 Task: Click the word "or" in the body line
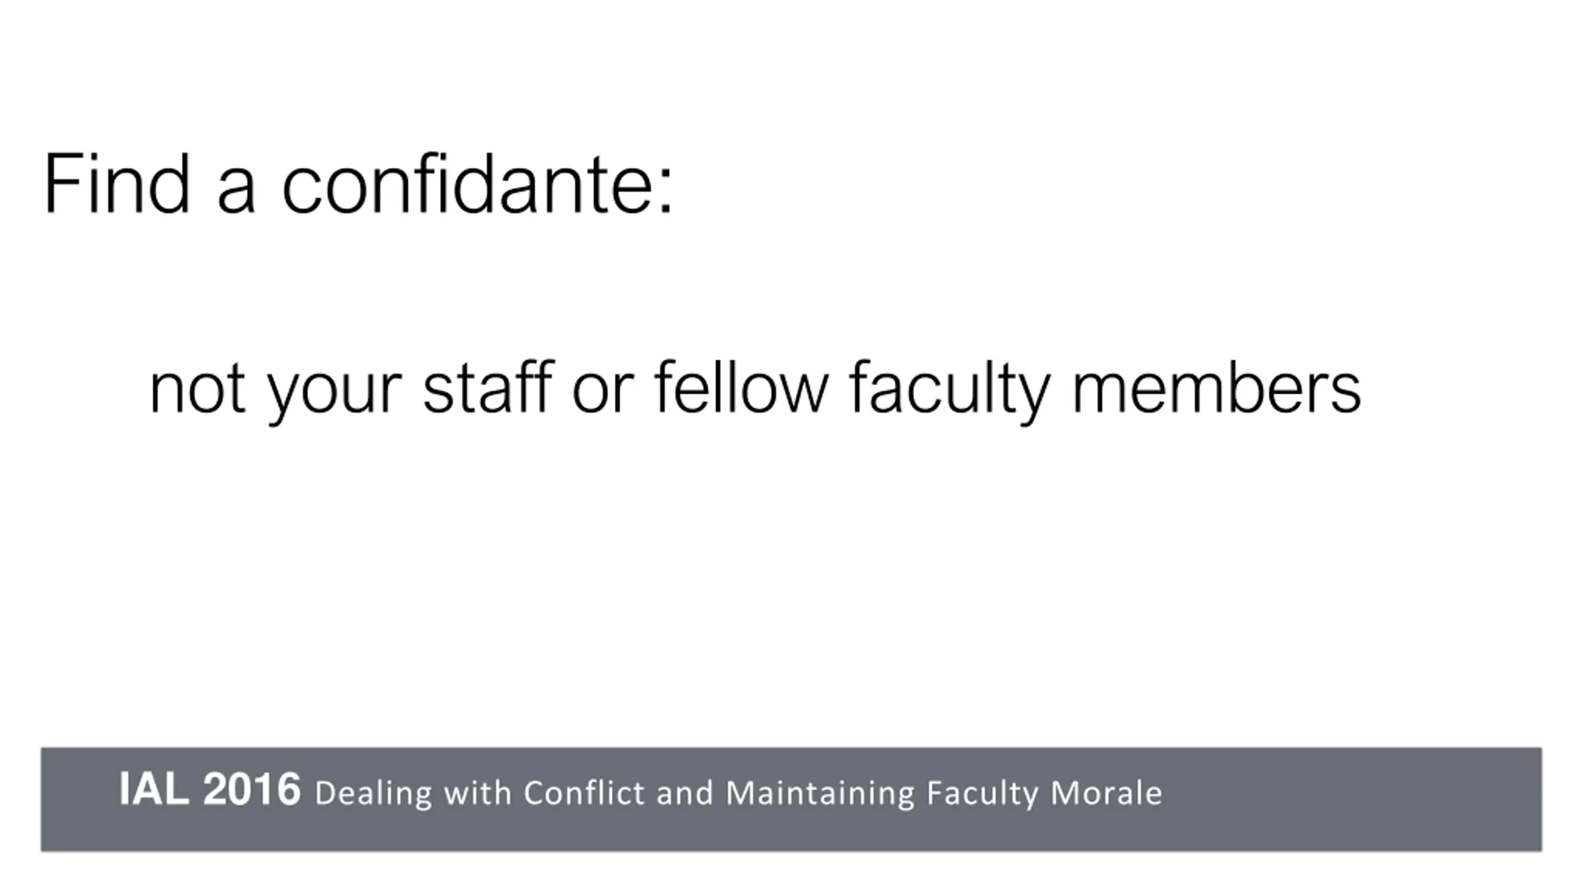pos(603,391)
